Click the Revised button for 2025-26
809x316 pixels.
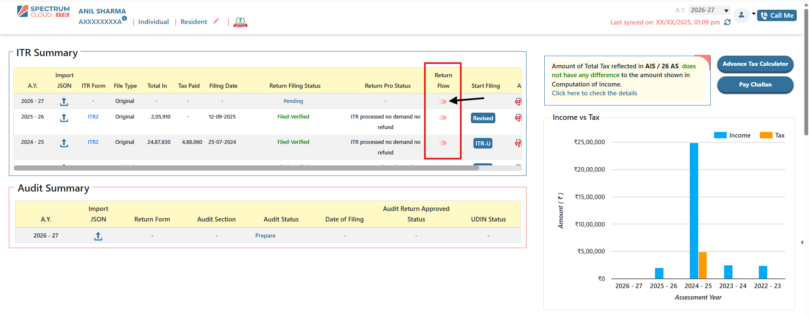(x=483, y=118)
